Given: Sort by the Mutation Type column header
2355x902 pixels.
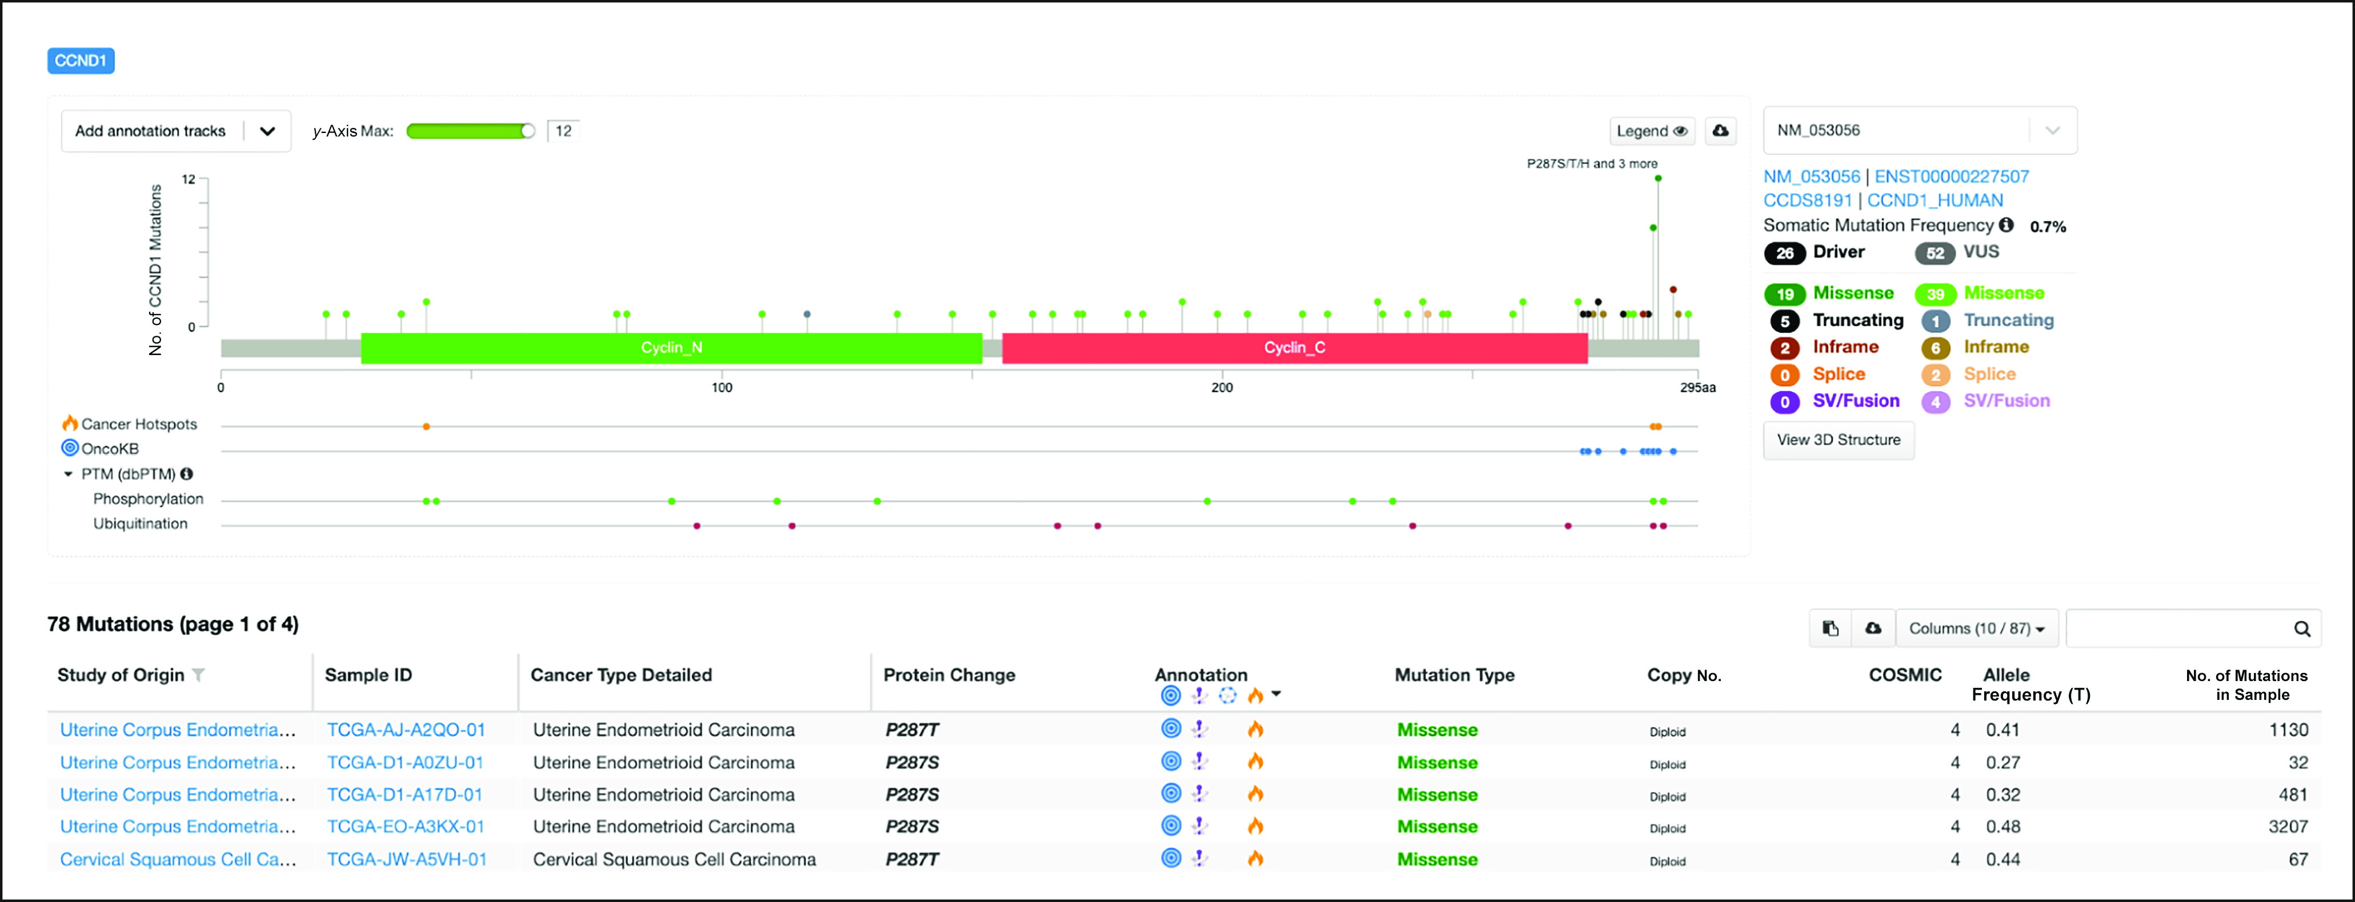Looking at the screenshot, I should (x=1455, y=675).
